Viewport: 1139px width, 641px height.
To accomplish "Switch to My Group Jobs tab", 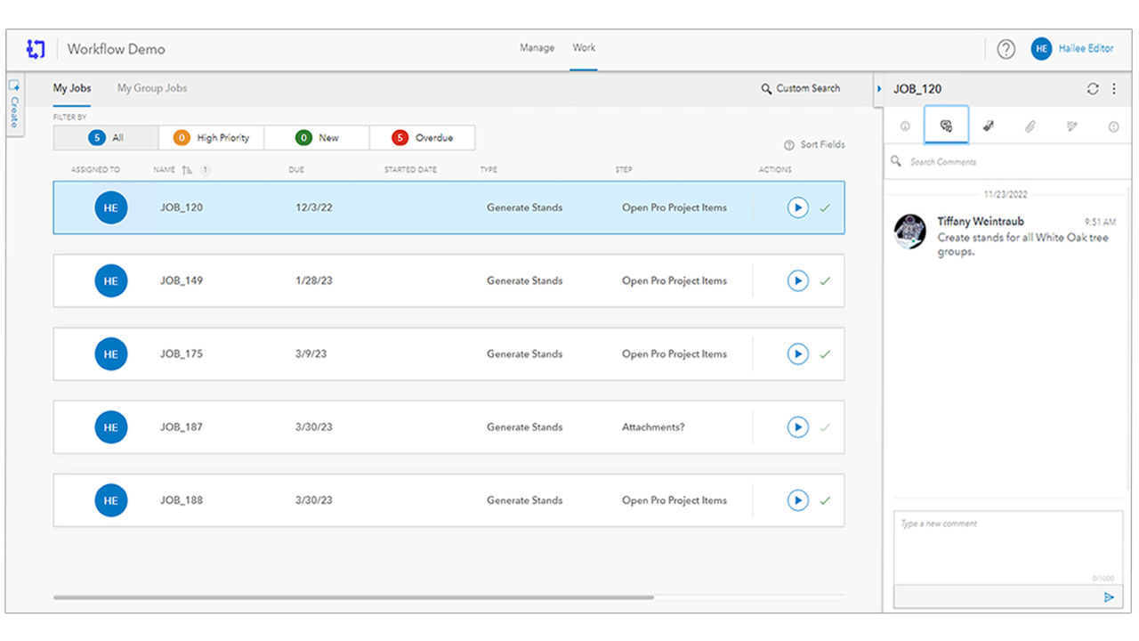I will (152, 88).
